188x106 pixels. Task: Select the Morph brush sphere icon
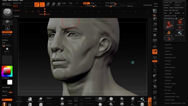(62, 100)
